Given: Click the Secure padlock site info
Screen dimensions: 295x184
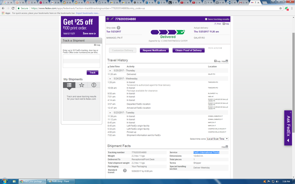Looking at the screenshot, I should (x=23, y=8).
